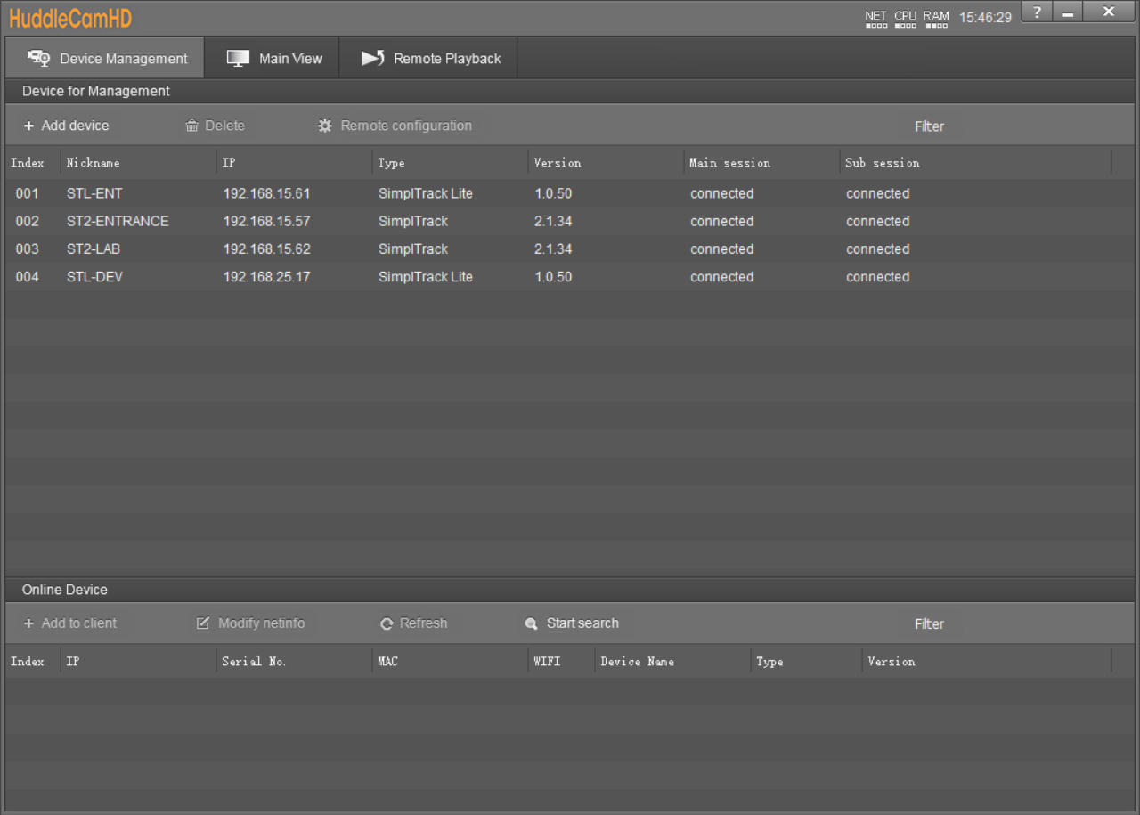This screenshot has width=1140, height=815.
Task: Click SimplTrack Lite type for STL-ENT
Action: click(x=426, y=193)
